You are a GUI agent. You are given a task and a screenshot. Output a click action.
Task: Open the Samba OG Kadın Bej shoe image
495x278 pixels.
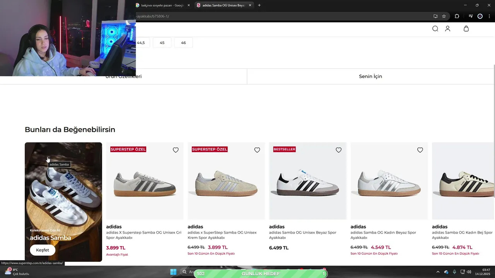tap(463, 181)
